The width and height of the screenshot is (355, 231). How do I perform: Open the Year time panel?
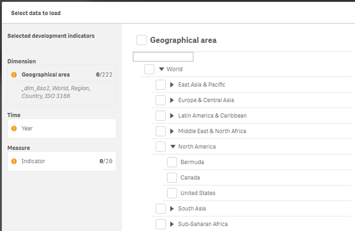[x=62, y=128]
